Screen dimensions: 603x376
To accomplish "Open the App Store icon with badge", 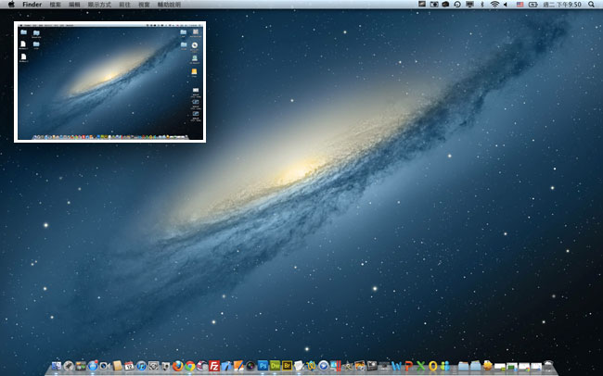I will pyautogui.click(x=93, y=366).
